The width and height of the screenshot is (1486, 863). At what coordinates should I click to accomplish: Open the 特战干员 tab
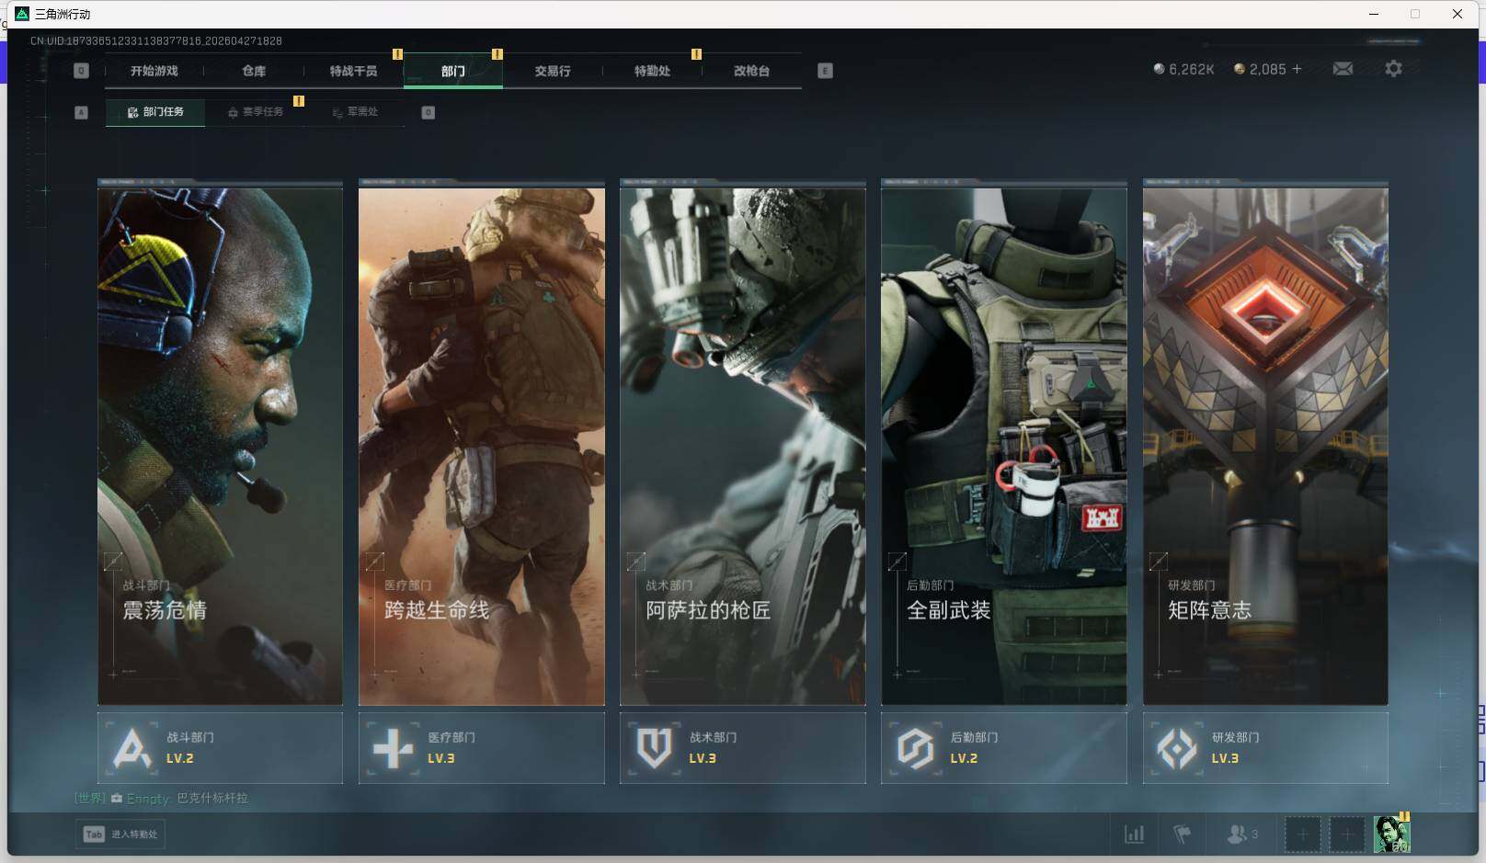(x=353, y=71)
